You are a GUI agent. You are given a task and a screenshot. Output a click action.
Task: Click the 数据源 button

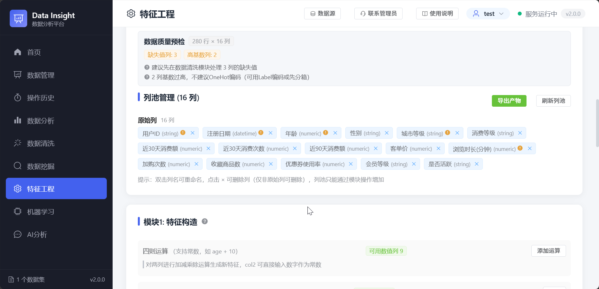(322, 14)
